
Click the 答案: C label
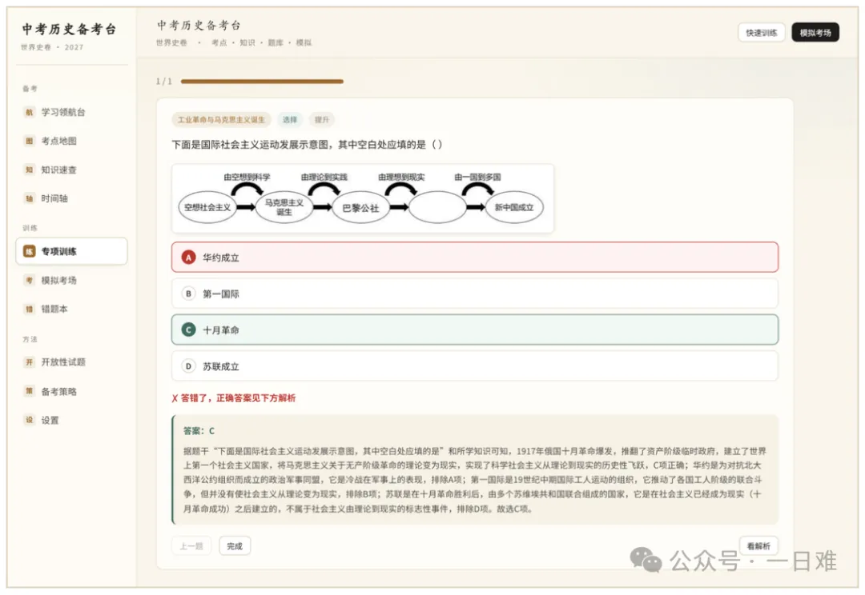click(x=199, y=431)
